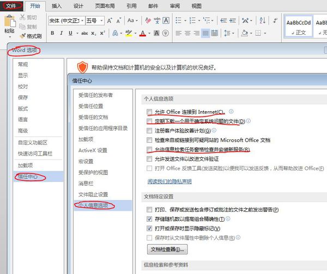Click the Center align icon
The height and width of the screenshot is (274, 327).
pyautogui.click(x=187, y=33)
